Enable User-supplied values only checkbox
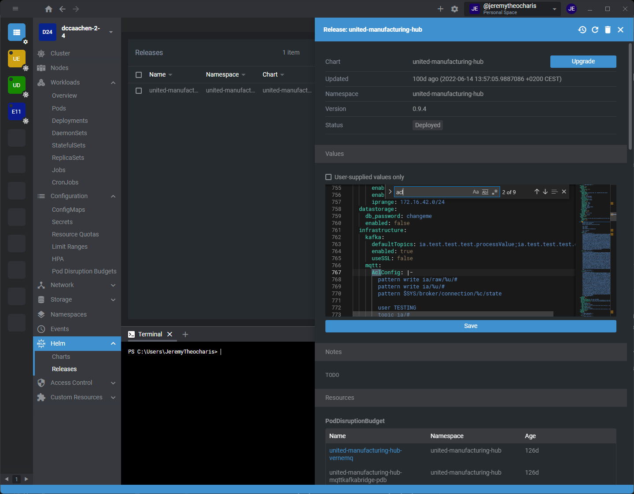Viewport: 634px width, 494px height. coord(328,177)
